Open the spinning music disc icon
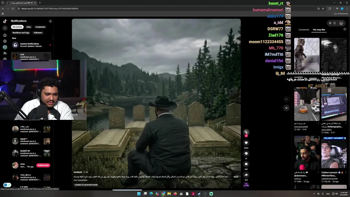The height and width of the screenshot is (197, 350). (x=246, y=185)
